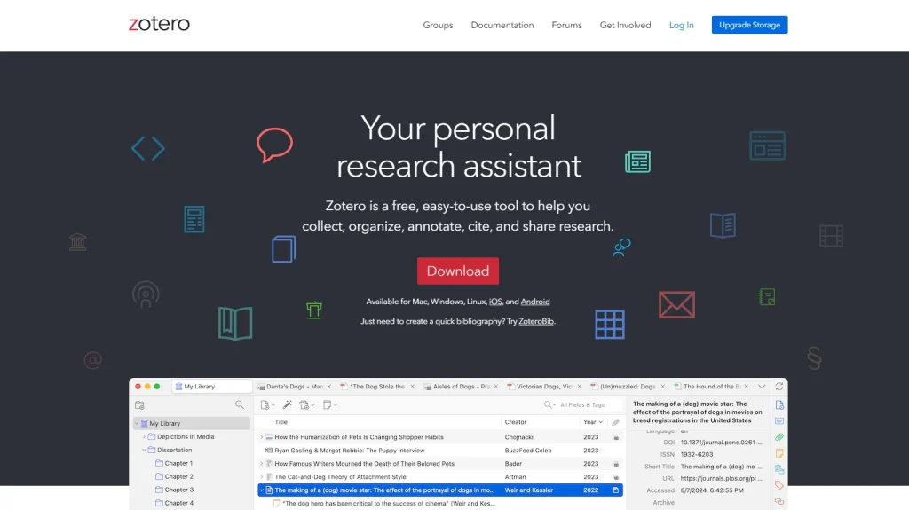
Task: Click the Add Item by Identifier wand
Action: tap(287, 405)
